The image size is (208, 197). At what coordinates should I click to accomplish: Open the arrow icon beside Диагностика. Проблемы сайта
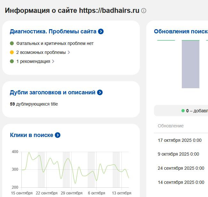coord(101,31)
